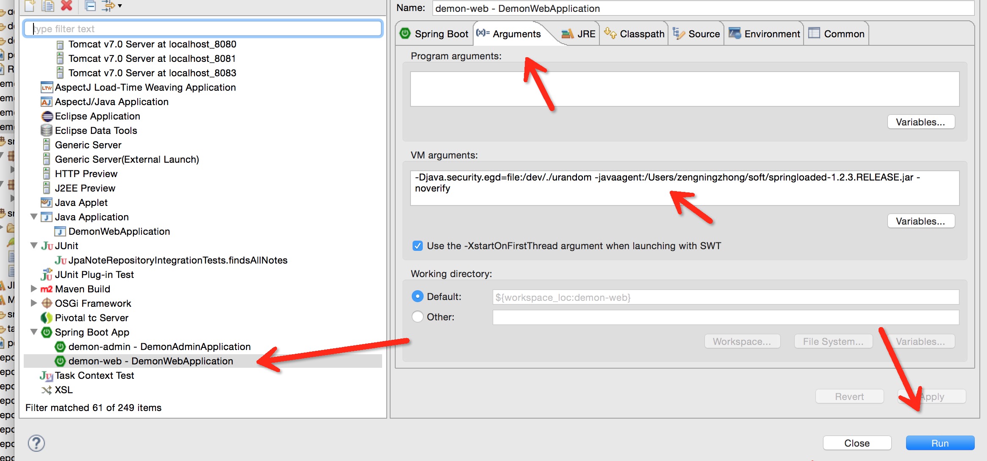
Task: Click the Revert button
Action: (x=849, y=397)
